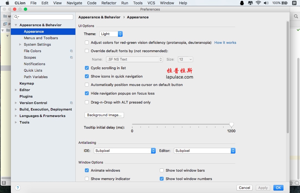This screenshot has height=193, width=300.
Task: Click the battery status icon
Action: pos(285,3)
